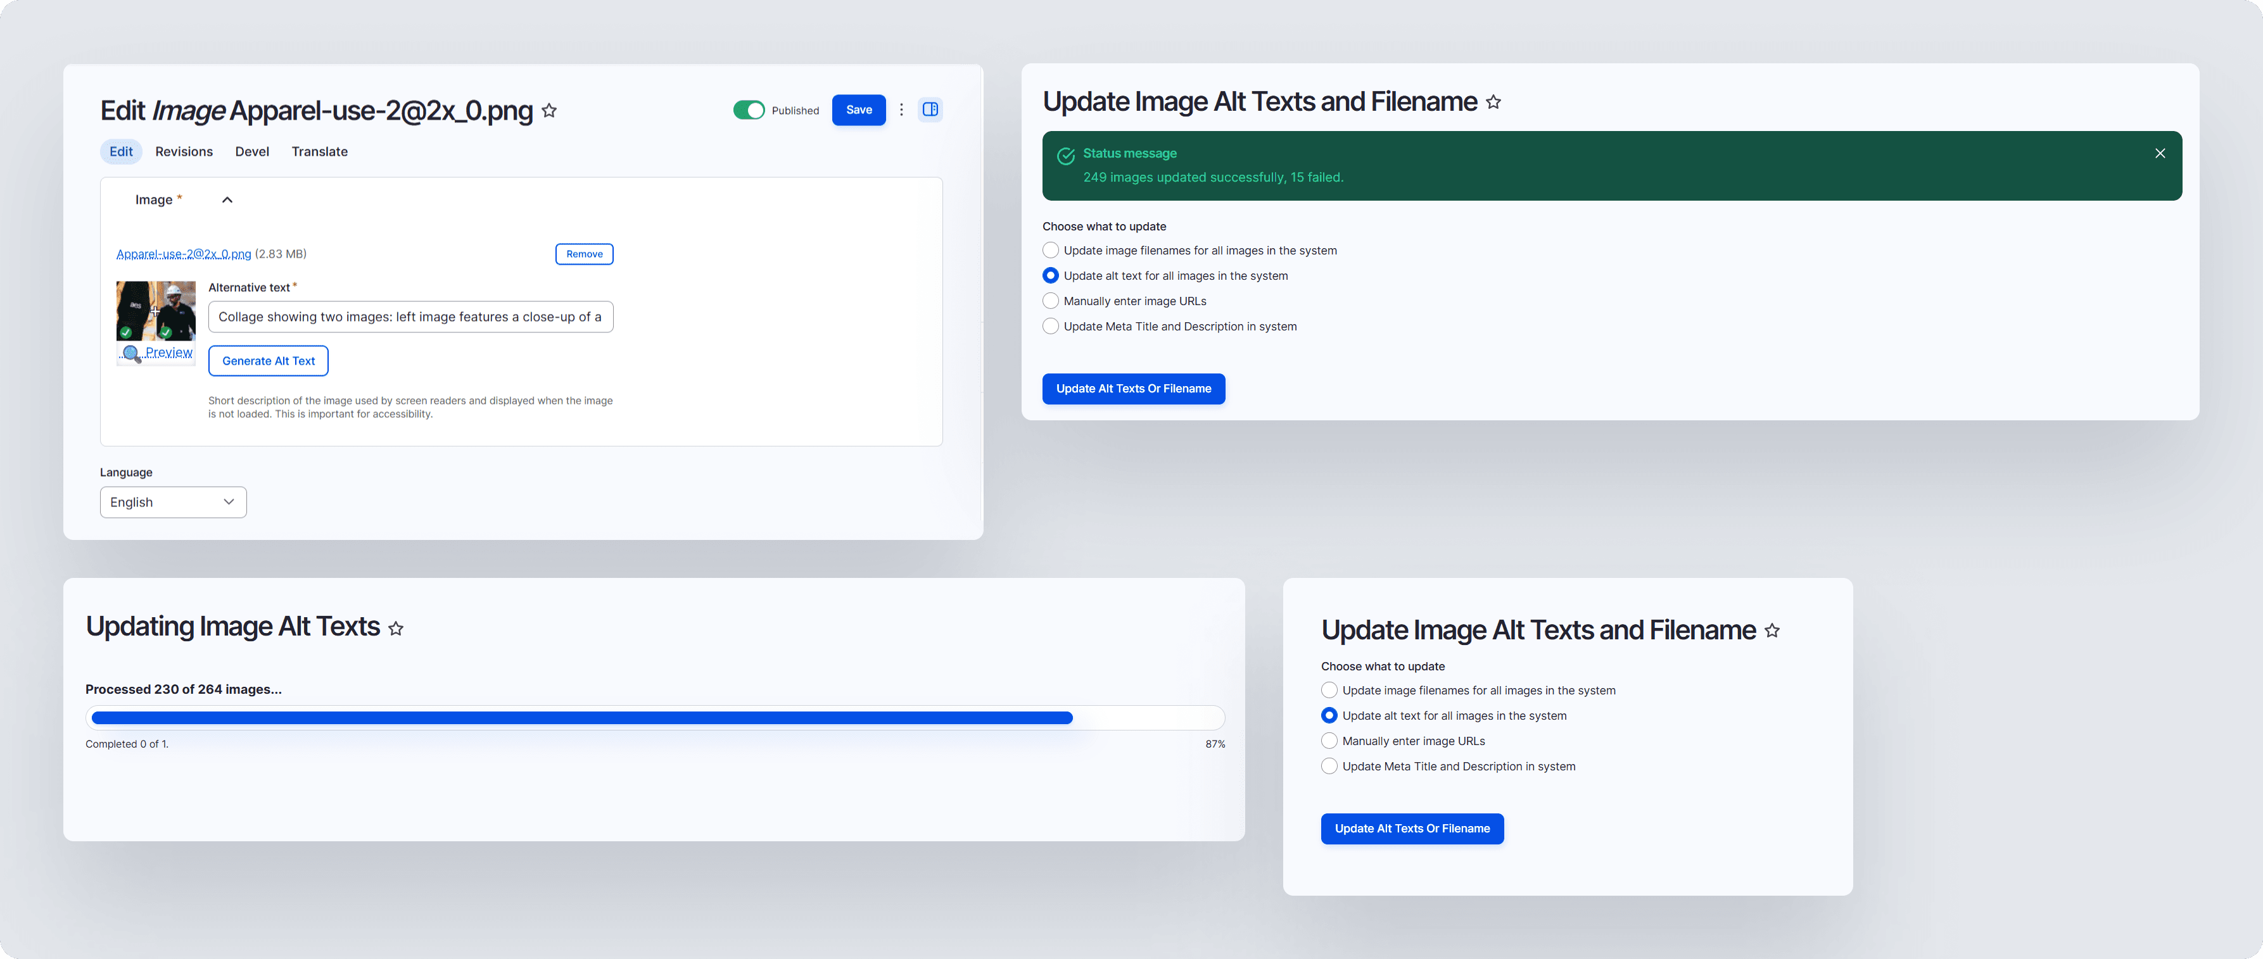Screen dimensions: 2263x959
Task: Select bottom 'Manually enter image URLs' radio
Action: point(1329,741)
